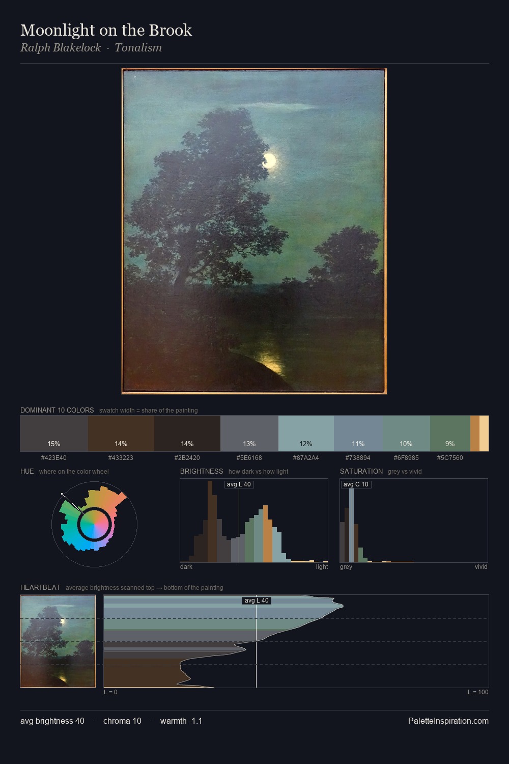
Task: Click the 'dark' brightness axis label
Action: pos(186,567)
